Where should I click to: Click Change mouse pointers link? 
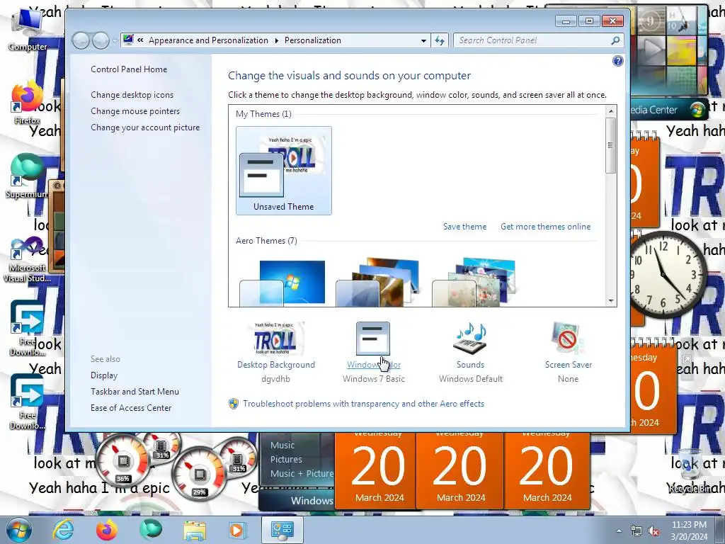tap(135, 111)
